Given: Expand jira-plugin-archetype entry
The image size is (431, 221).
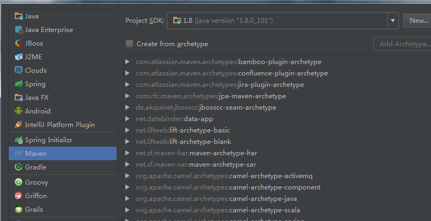Looking at the screenshot, I should [x=128, y=85].
